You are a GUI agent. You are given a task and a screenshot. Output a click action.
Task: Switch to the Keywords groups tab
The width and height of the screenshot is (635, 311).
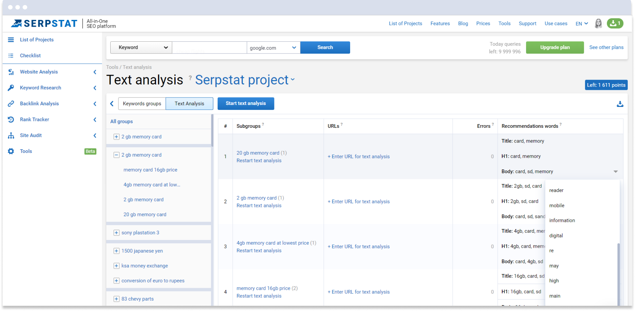coord(142,104)
